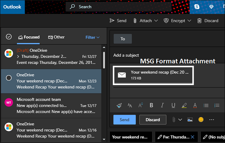Open Skype from the header
The height and width of the screenshot is (143, 225).
pyautogui.click(x=197, y=6)
